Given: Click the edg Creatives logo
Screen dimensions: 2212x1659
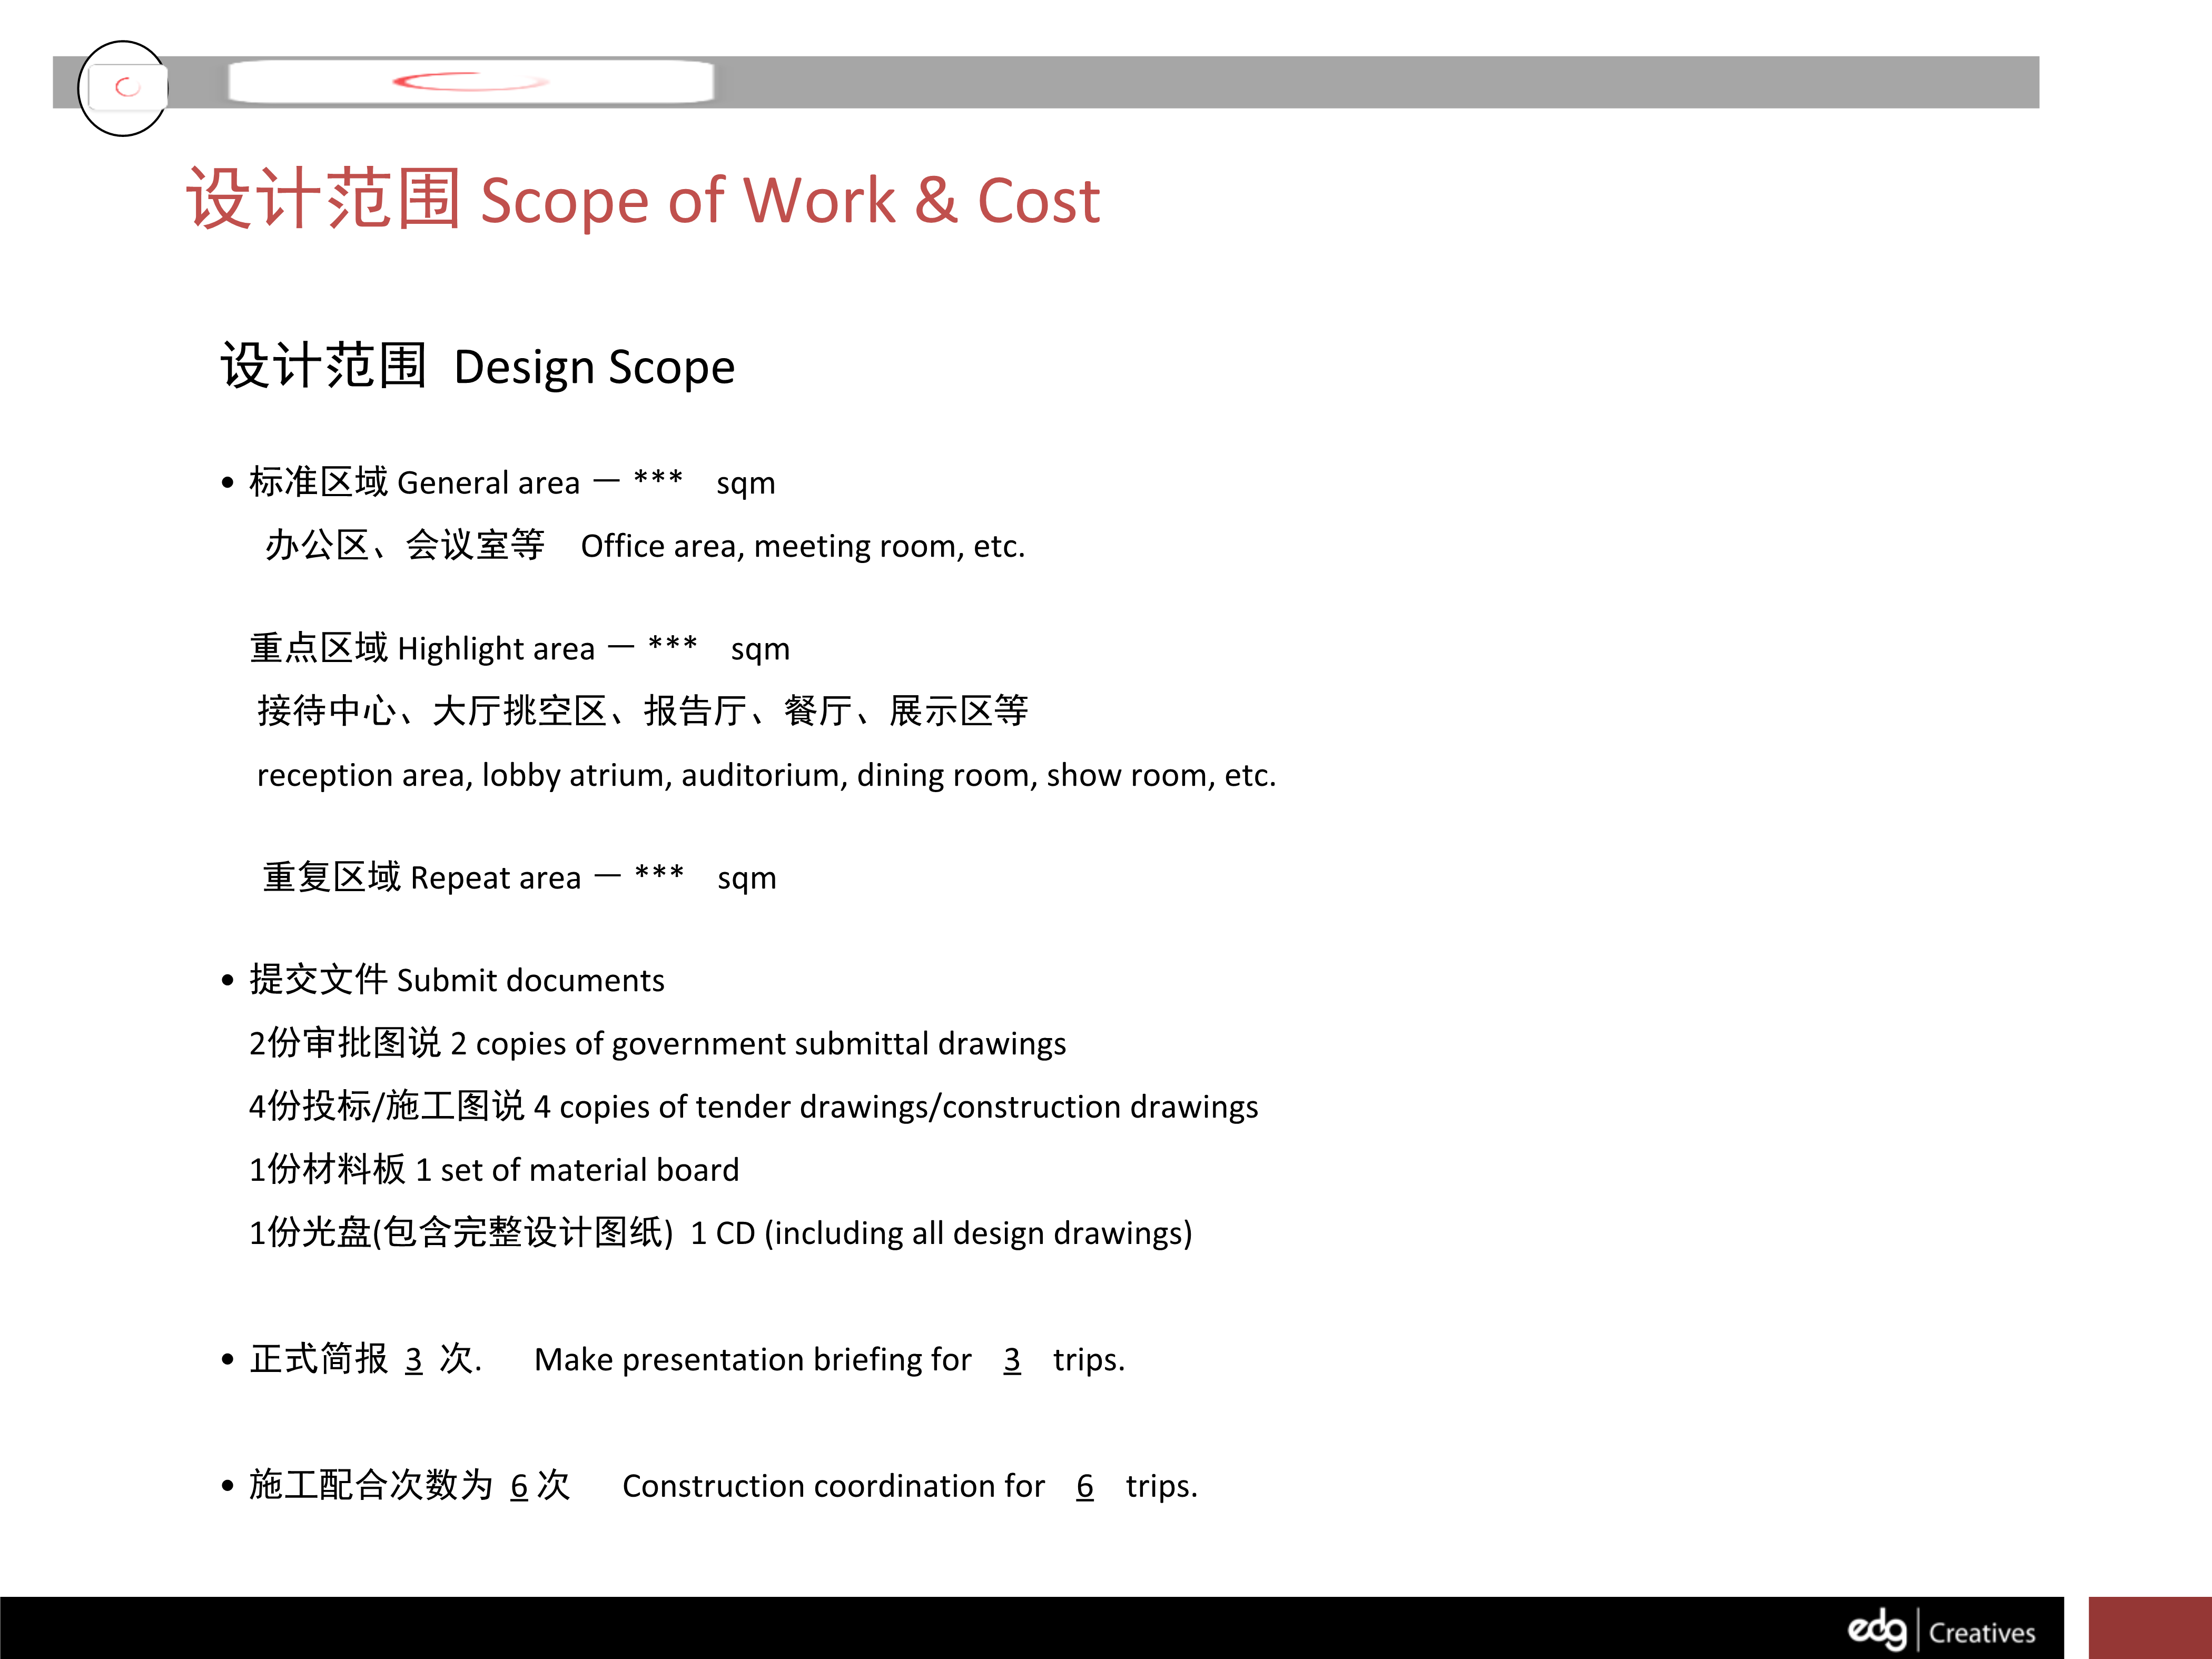Looking at the screenshot, I should click(1940, 1630).
